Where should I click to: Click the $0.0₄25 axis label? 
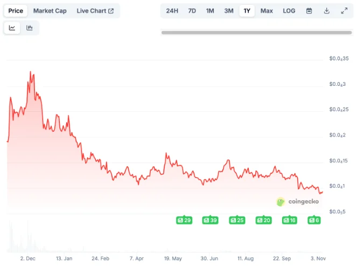[339, 110]
